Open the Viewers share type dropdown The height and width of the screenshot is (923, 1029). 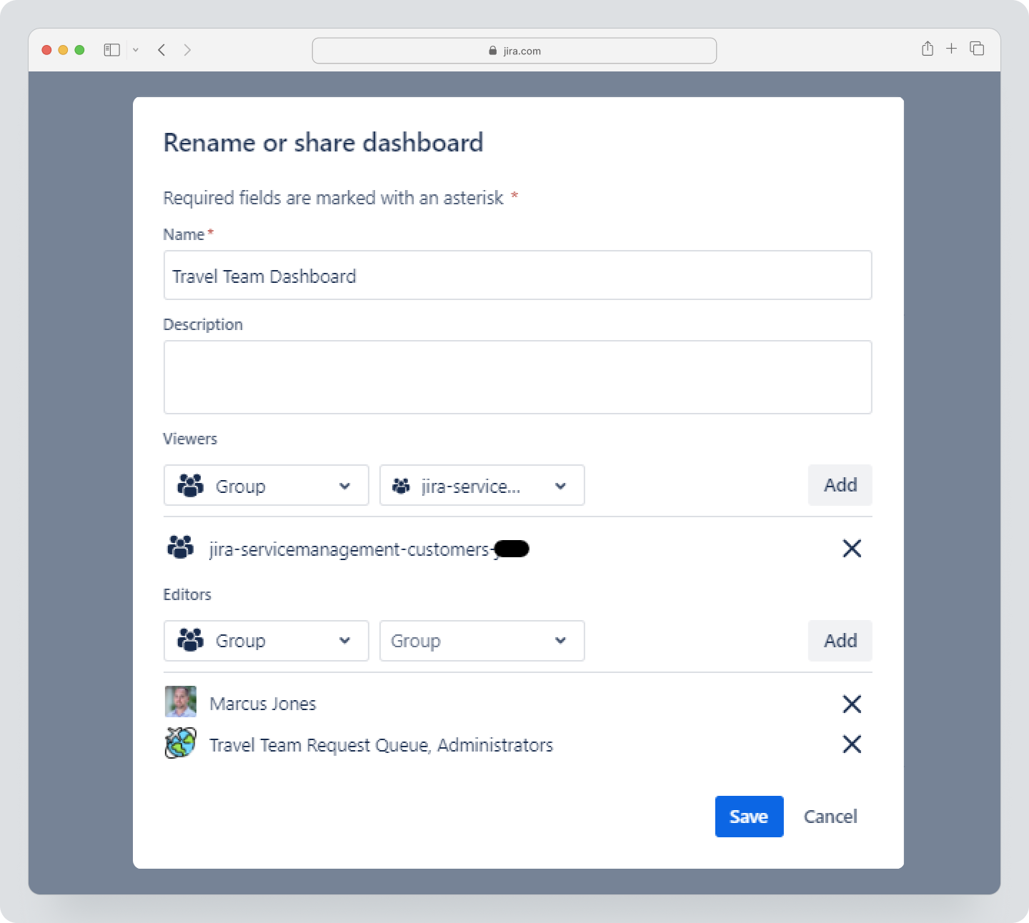(x=266, y=485)
